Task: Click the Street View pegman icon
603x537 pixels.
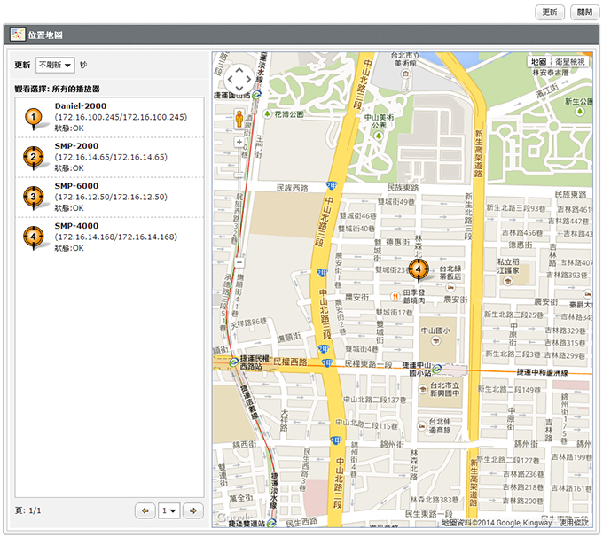Action: 239,119
